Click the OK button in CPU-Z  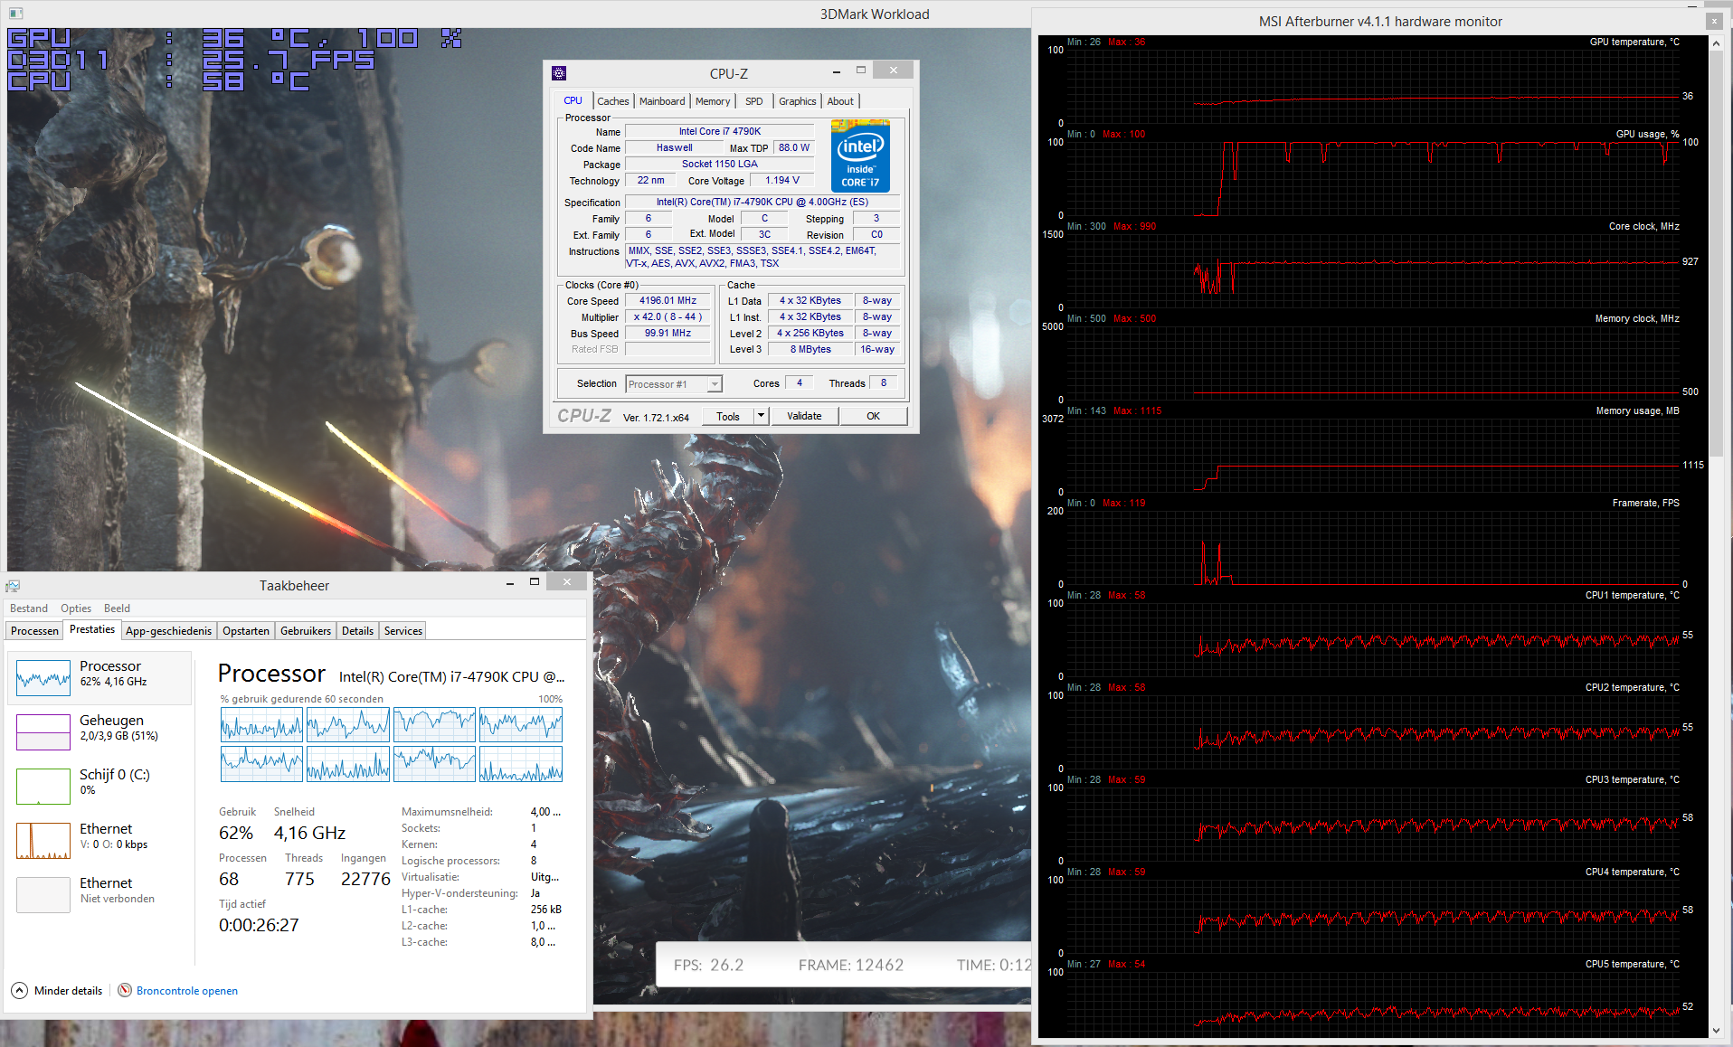873,416
